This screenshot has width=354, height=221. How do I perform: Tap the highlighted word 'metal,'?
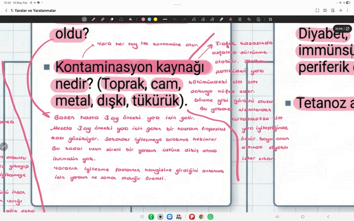(x=74, y=101)
